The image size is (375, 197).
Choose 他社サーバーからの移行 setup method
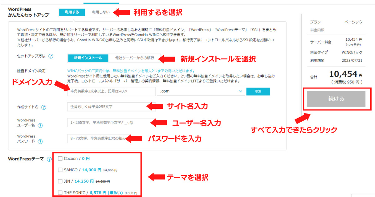[x=135, y=58]
